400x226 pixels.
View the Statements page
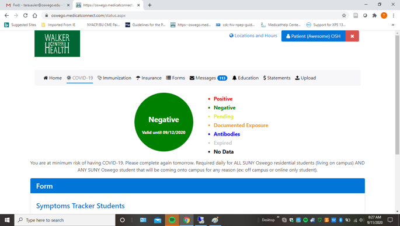click(277, 78)
